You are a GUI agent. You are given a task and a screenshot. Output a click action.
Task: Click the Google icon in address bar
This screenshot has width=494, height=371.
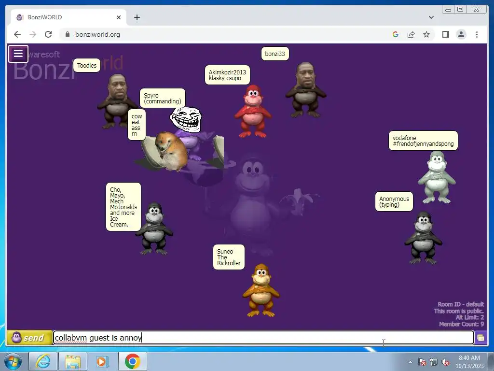[x=396, y=34]
